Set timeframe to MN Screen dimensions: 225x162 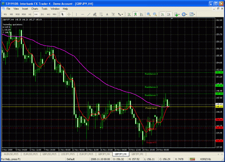click(x=54, y=14)
